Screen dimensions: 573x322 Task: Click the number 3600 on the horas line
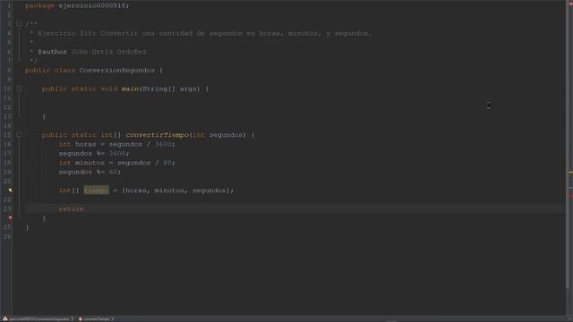click(x=163, y=144)
